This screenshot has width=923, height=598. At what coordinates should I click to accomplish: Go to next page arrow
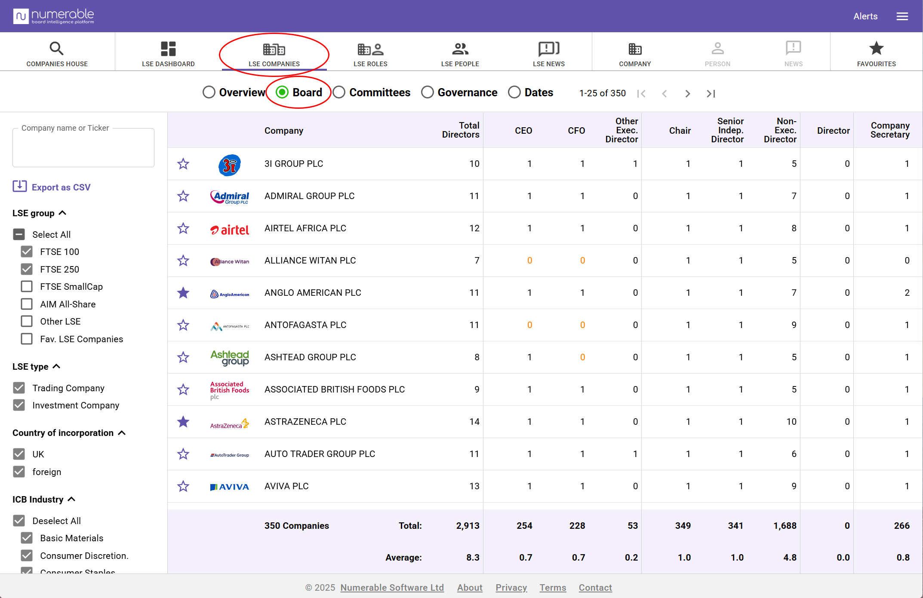(x=687, y=93)
